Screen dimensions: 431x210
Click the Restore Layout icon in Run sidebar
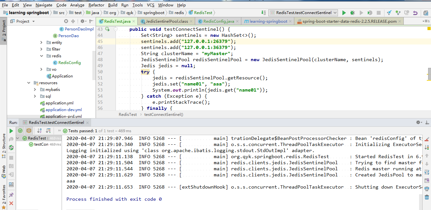(11, 184)
